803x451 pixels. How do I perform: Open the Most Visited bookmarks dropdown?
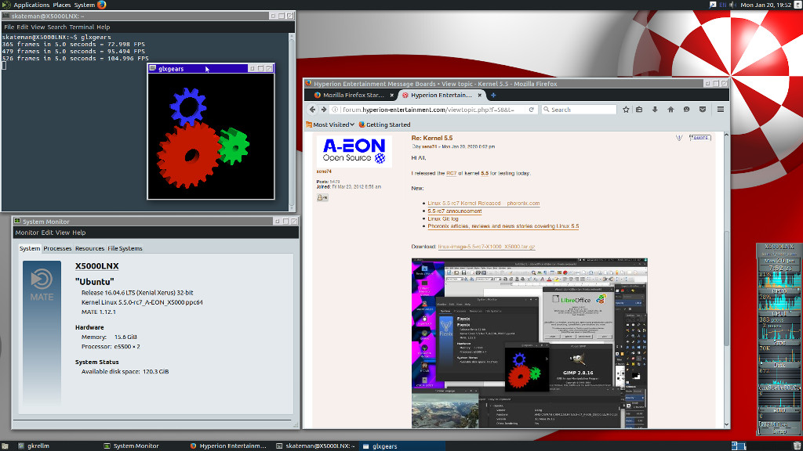(x=330, y=124)
